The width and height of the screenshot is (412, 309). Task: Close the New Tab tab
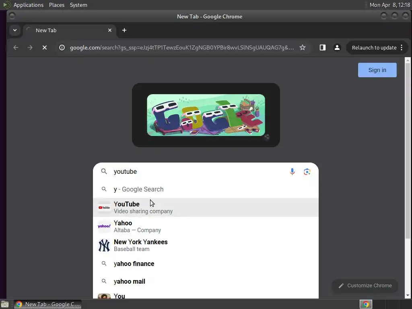[x=110, y=30]
